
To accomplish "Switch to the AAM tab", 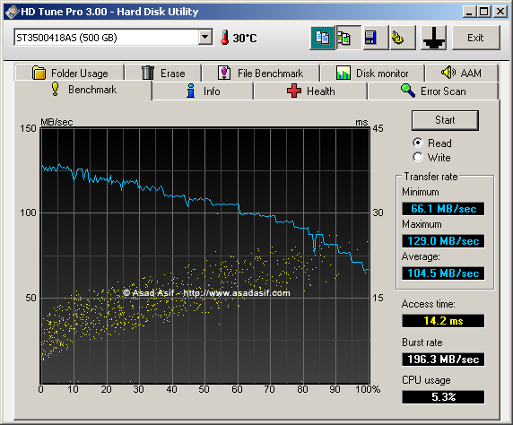I will pos(461,73).
